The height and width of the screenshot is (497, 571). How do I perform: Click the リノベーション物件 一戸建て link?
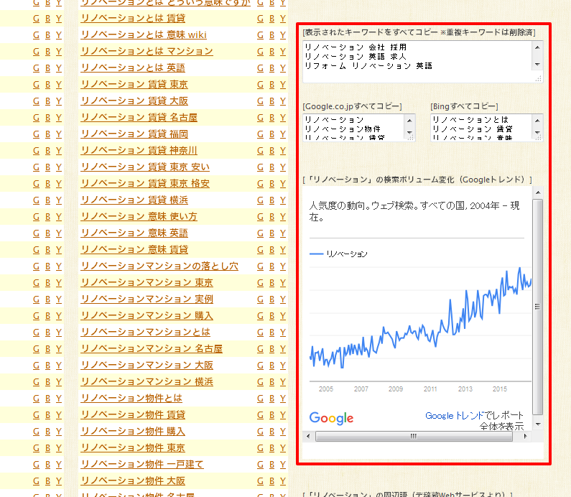click(x=142, y=465)
